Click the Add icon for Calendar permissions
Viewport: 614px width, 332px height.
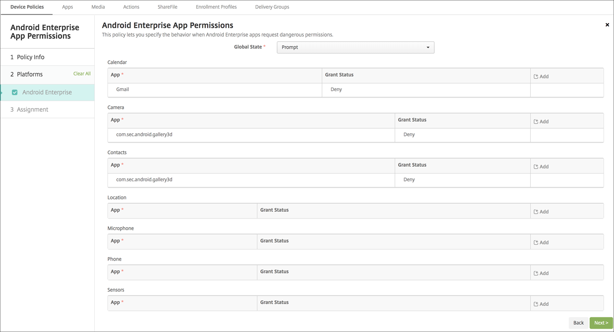tap(541, 76)
